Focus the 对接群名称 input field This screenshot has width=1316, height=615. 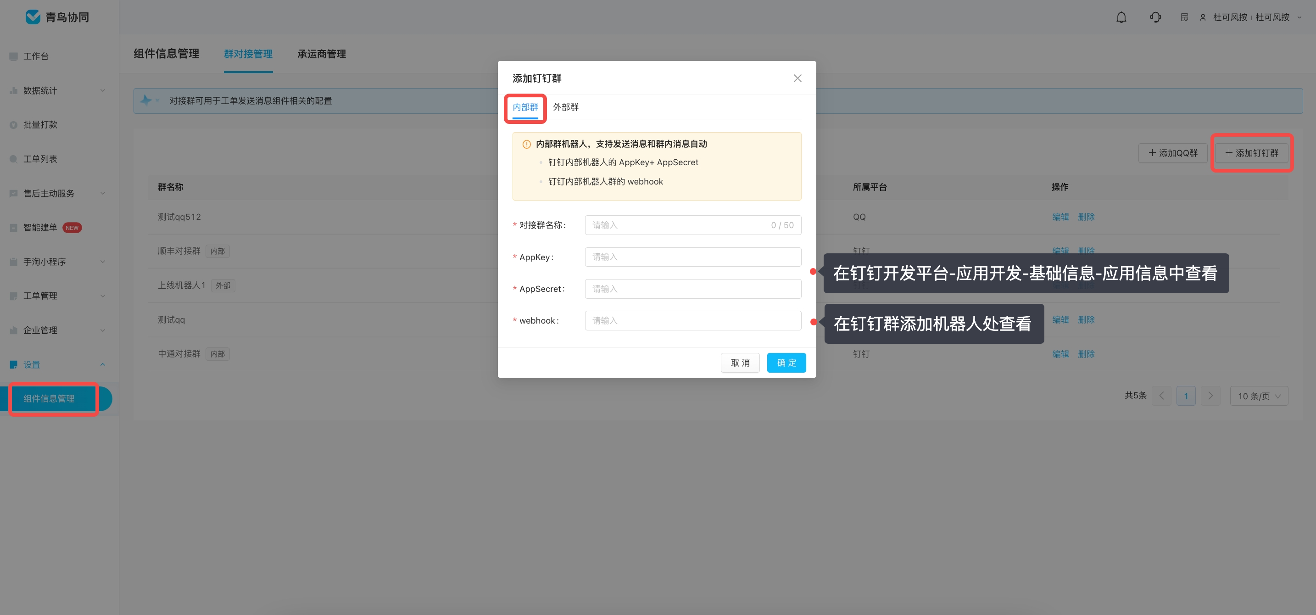coord(693,225)
